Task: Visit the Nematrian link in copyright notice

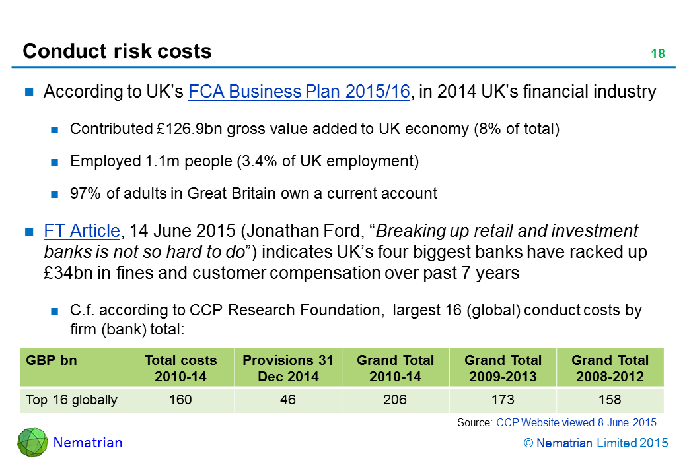Action: tap(564, 443)
